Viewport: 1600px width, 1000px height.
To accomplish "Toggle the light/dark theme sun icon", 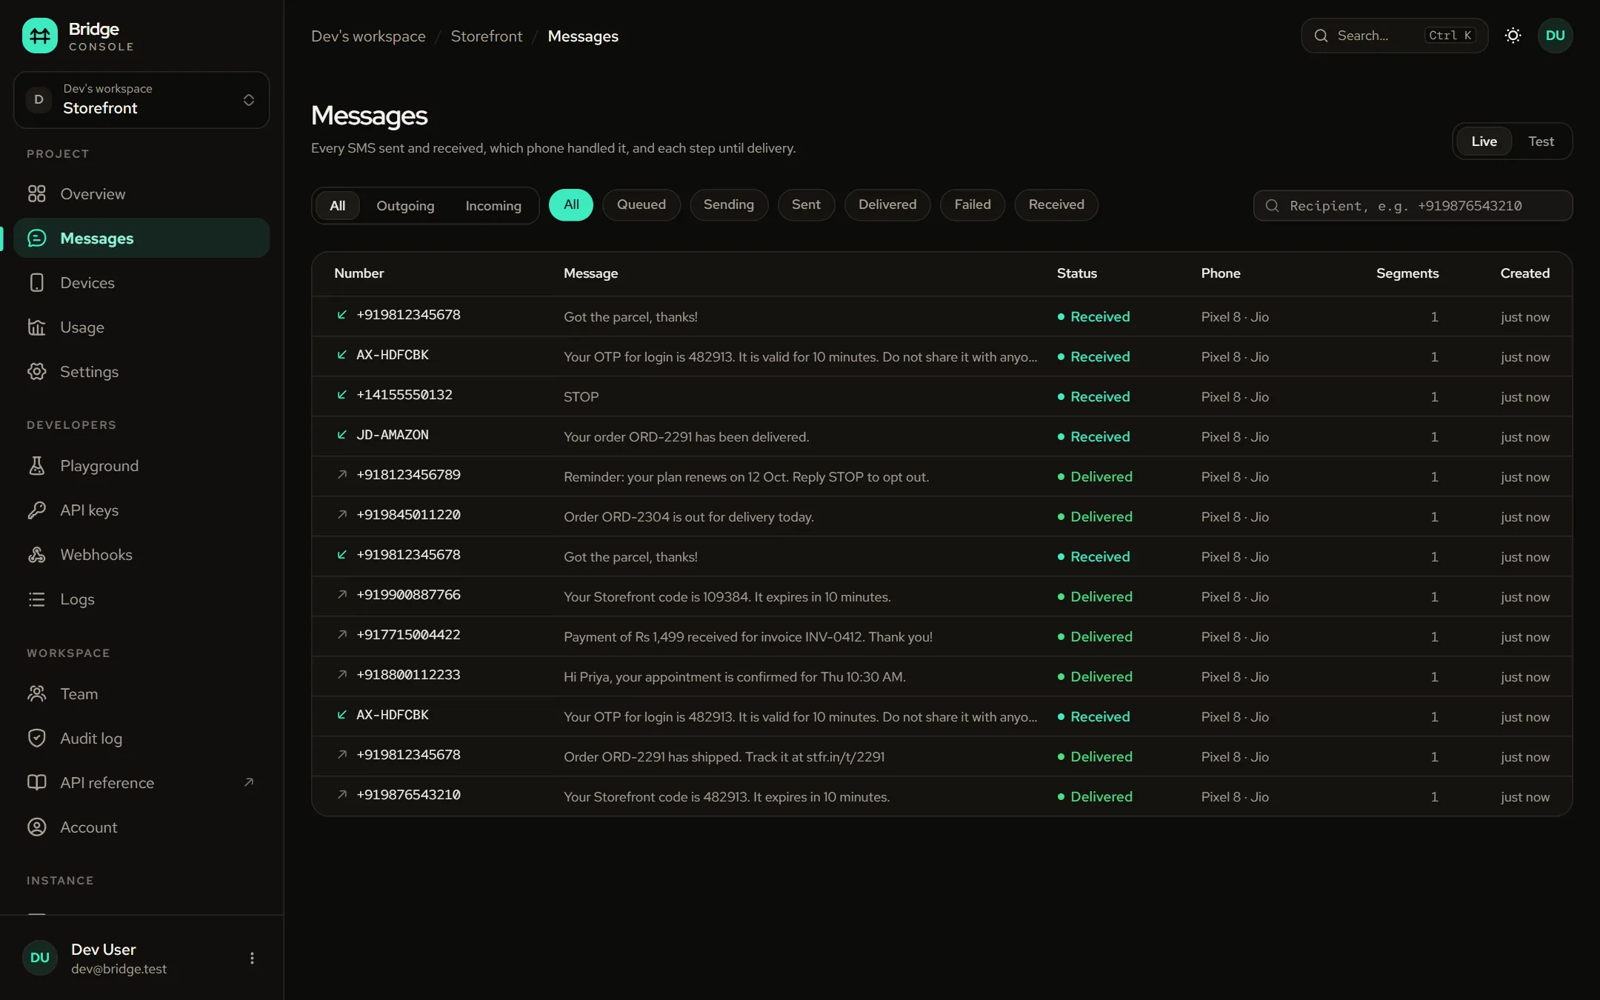I will [1513, 36].
